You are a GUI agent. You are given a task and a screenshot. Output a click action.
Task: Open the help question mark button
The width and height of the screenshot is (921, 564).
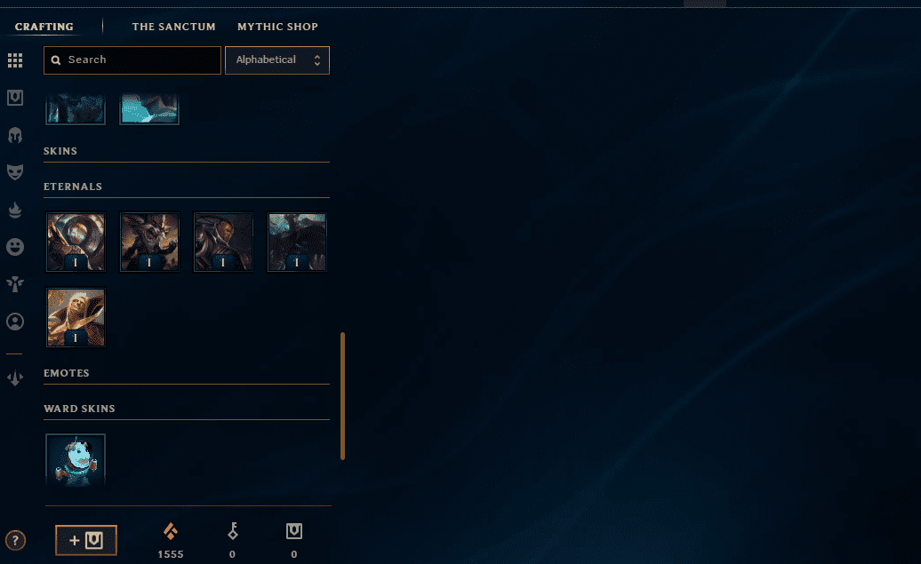pyautogui.click(x=15, y=540)
